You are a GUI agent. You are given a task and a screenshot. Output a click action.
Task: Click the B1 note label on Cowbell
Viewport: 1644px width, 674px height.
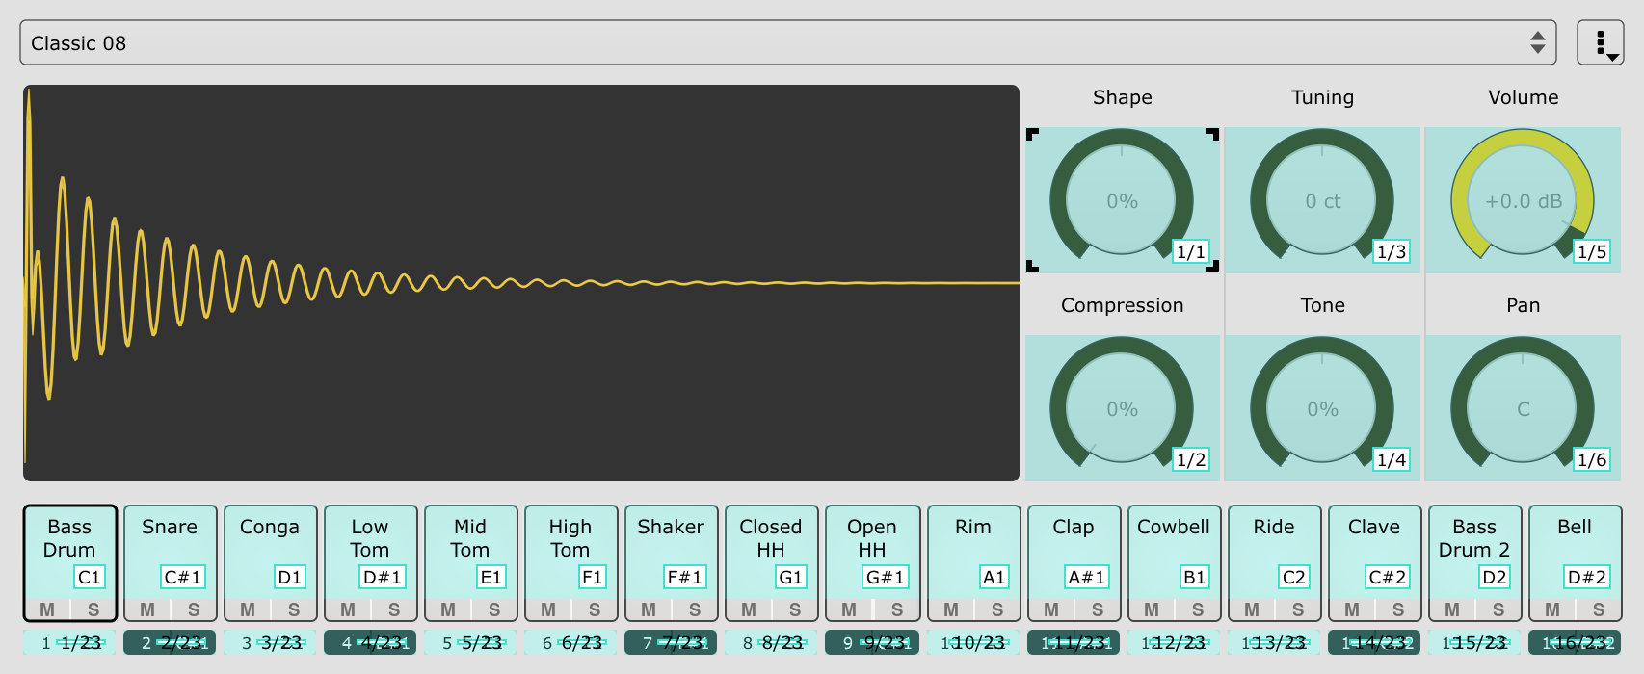coord(1194,577)
